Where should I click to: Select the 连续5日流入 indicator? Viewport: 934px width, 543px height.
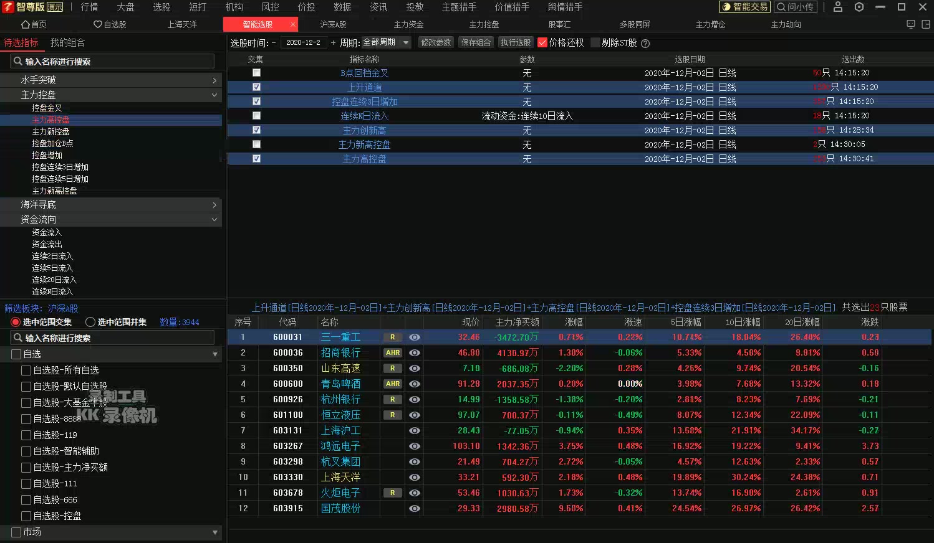point(52,268)
